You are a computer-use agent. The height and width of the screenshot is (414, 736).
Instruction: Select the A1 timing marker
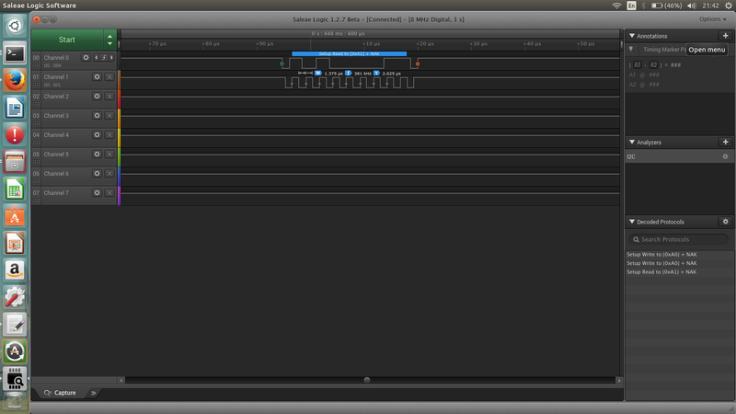tap(637, 64)
